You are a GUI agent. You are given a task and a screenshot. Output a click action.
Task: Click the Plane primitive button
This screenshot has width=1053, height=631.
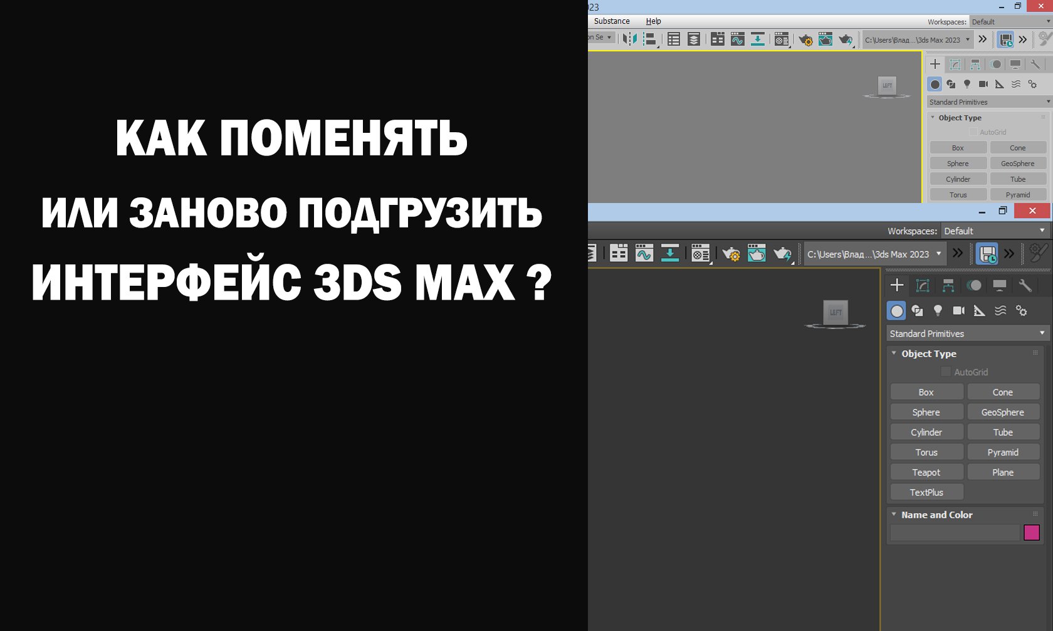(1003, 472)
